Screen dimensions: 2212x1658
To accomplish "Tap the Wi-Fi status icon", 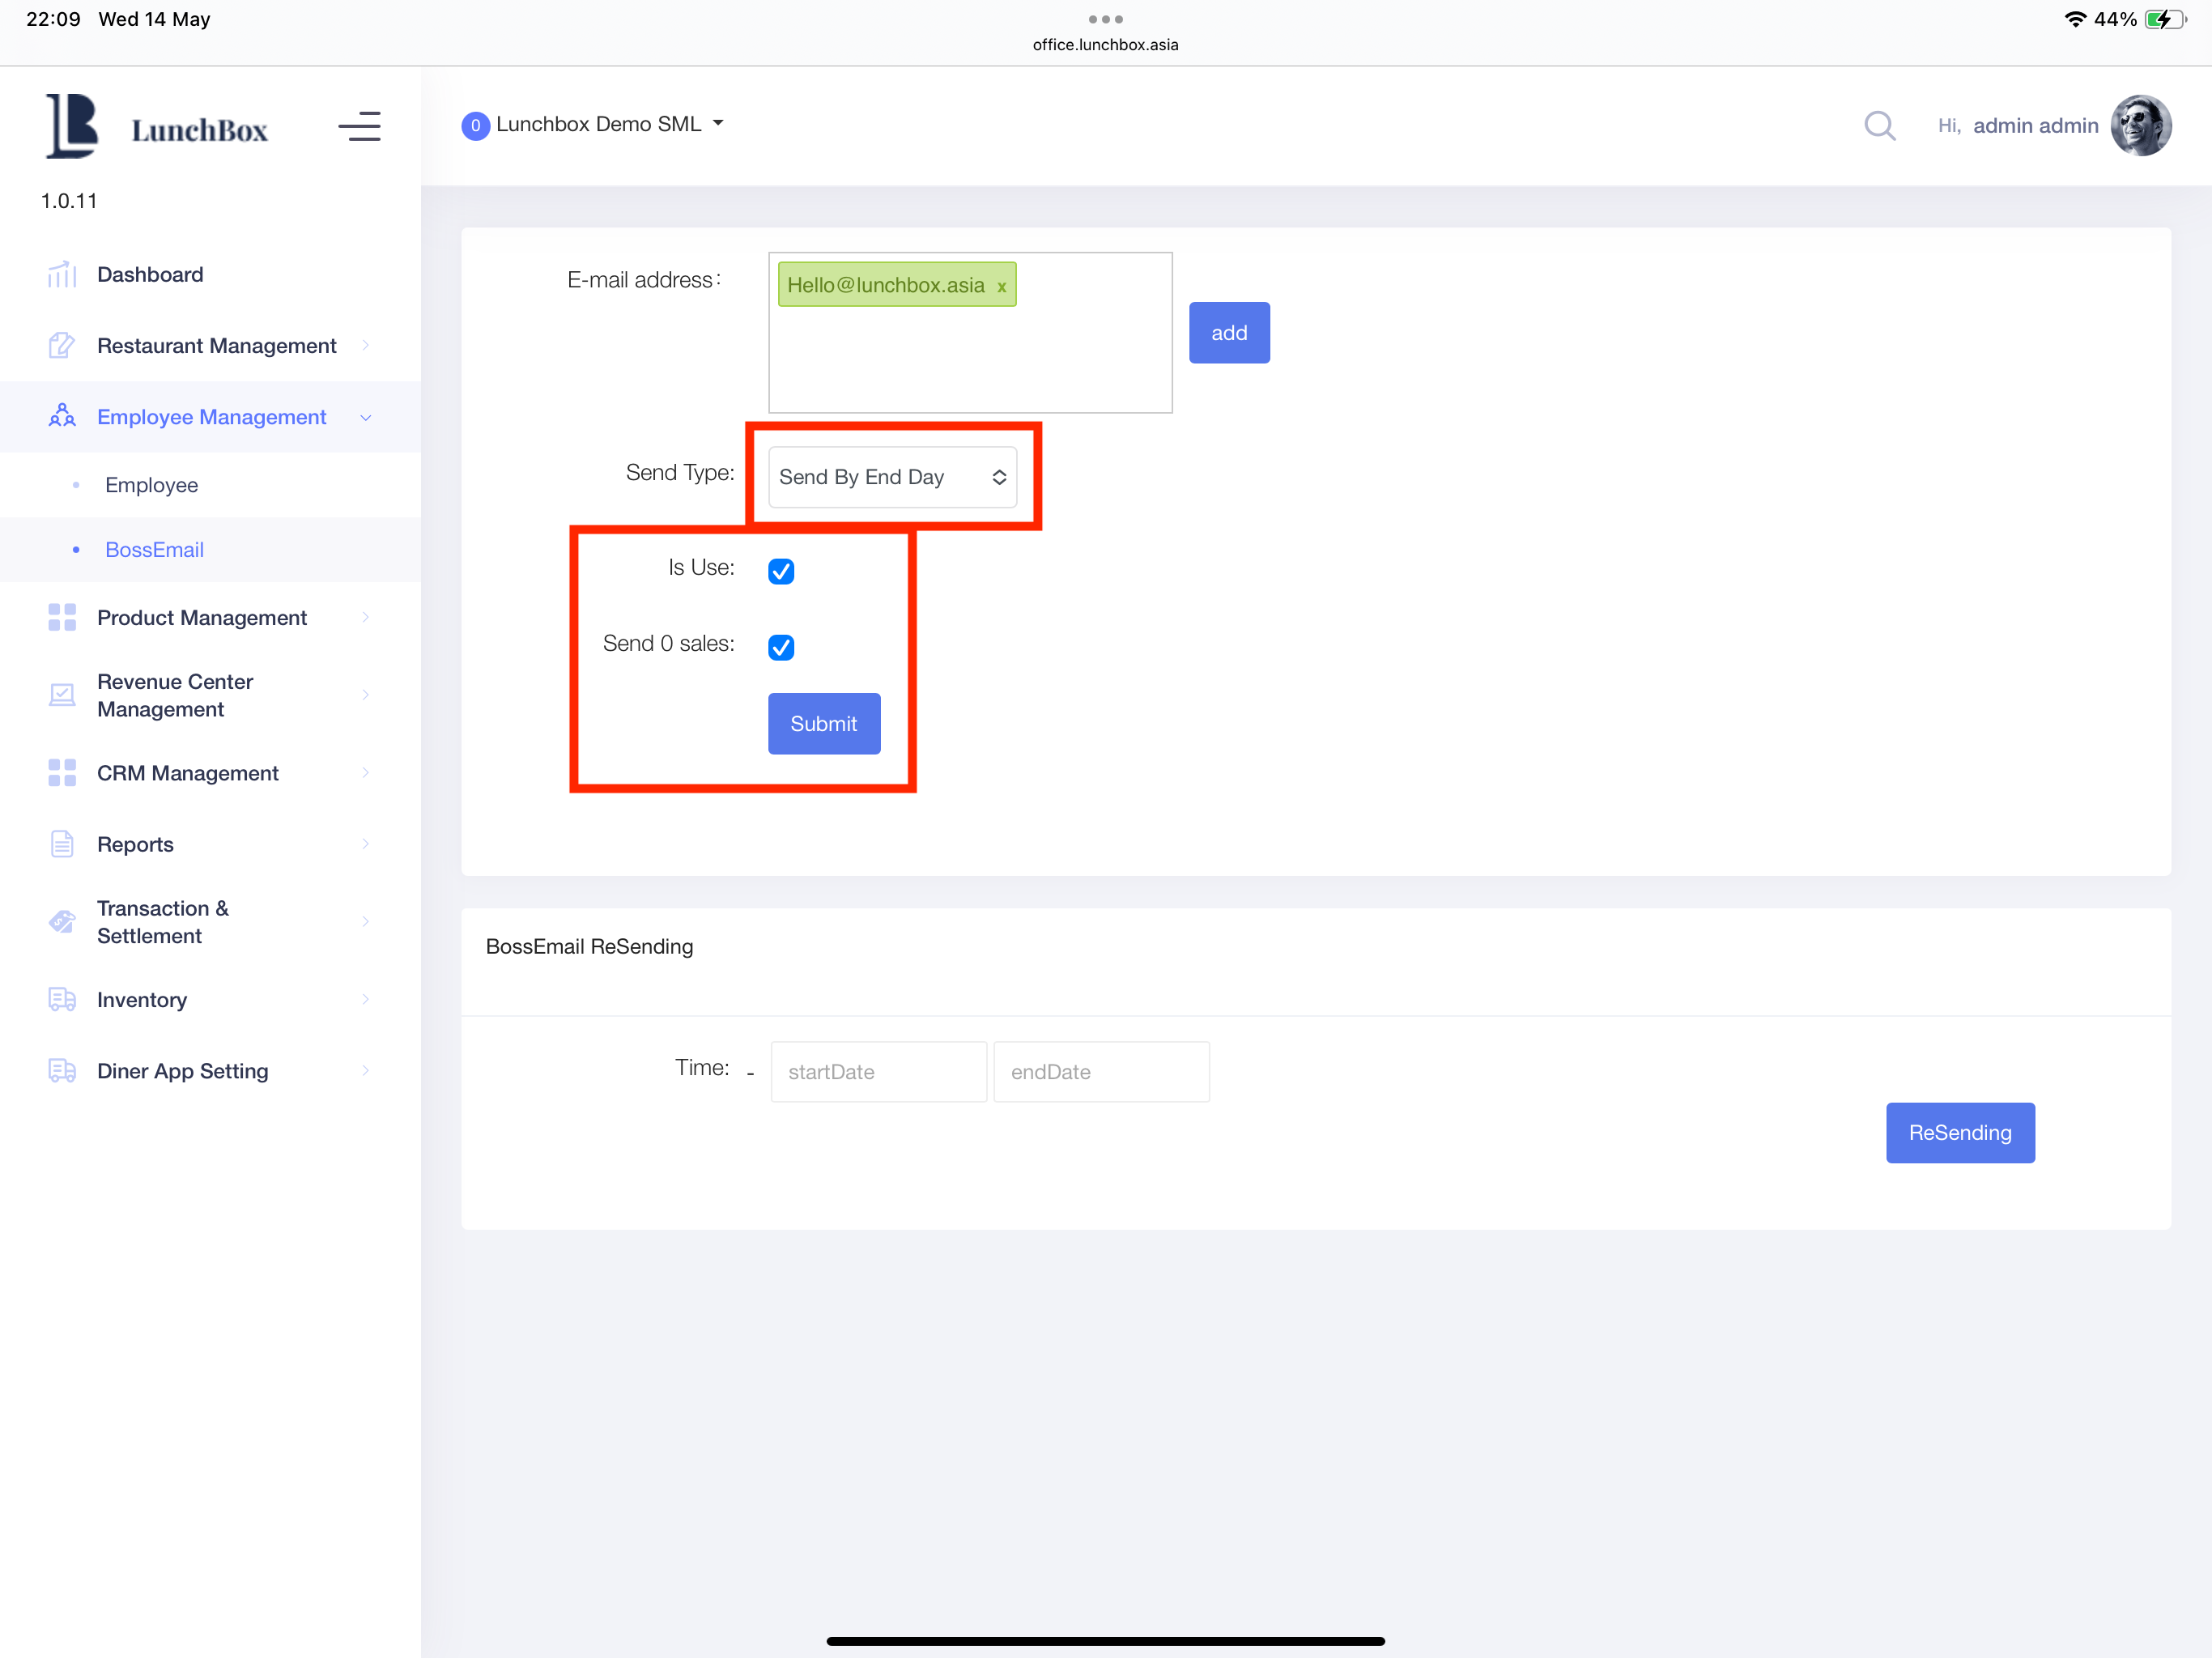I will [x=2076, y=19].
